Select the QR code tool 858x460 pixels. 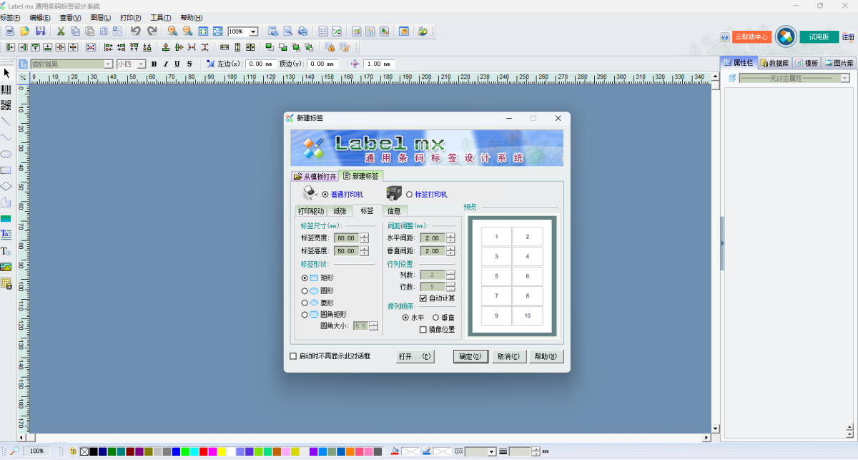[6, 105]
